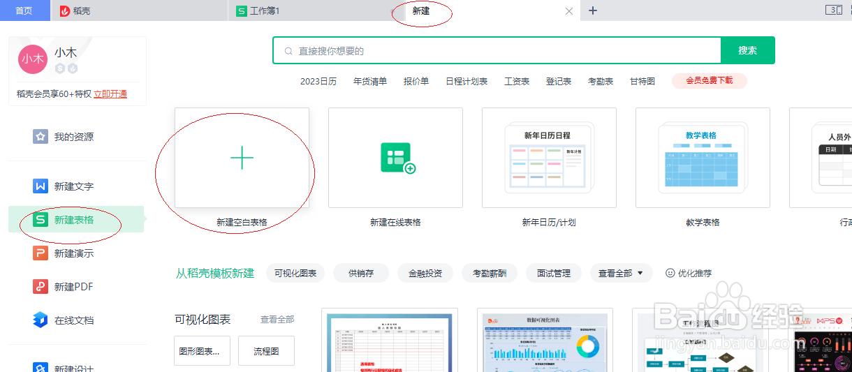Select the 可视化图表 filter chip
The image size is (852, 372).
coord(295,273)
